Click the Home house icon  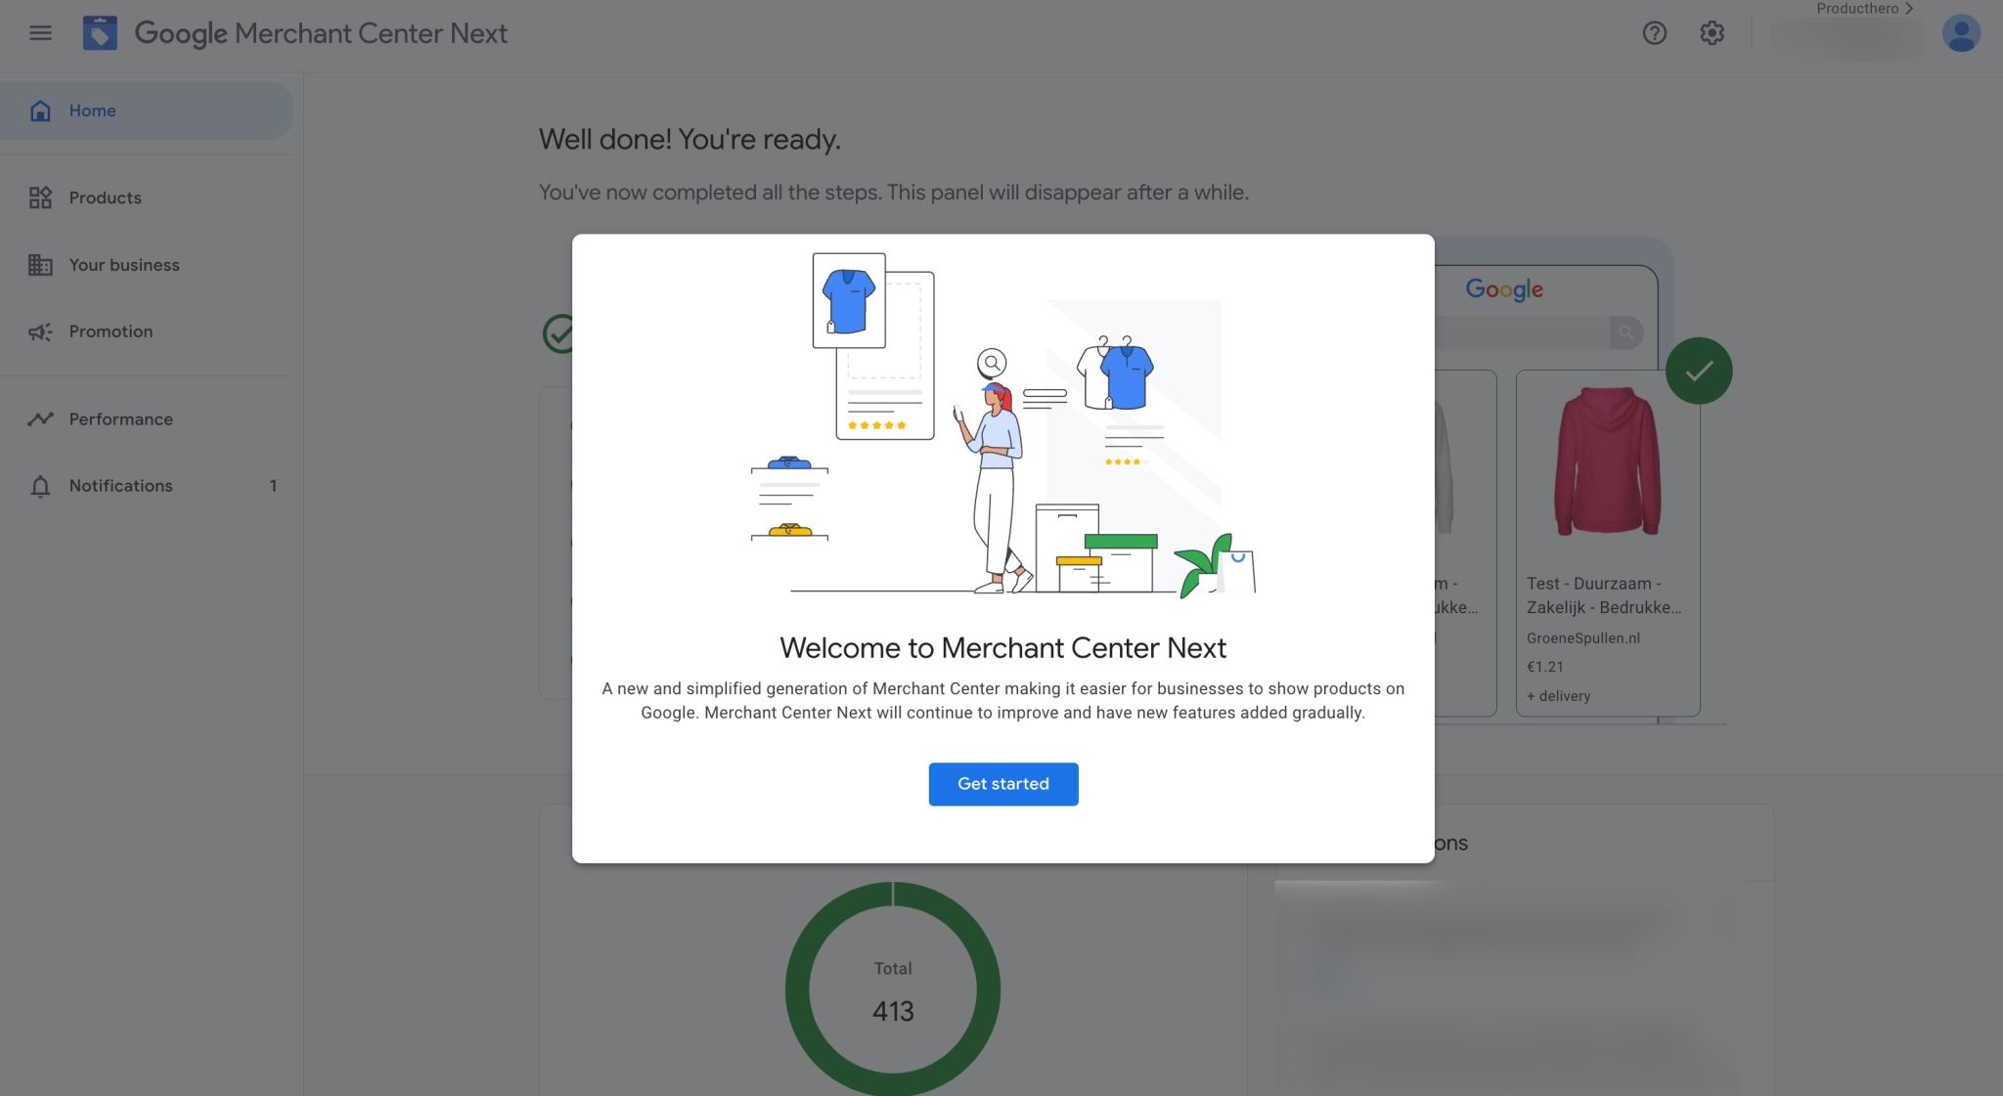[x=40, y=110]
